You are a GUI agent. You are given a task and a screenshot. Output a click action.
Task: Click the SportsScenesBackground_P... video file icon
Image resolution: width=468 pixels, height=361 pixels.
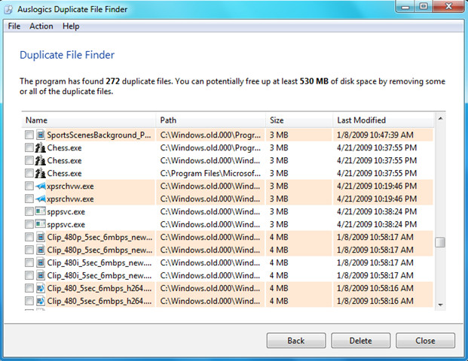click(x=41, y=135)
